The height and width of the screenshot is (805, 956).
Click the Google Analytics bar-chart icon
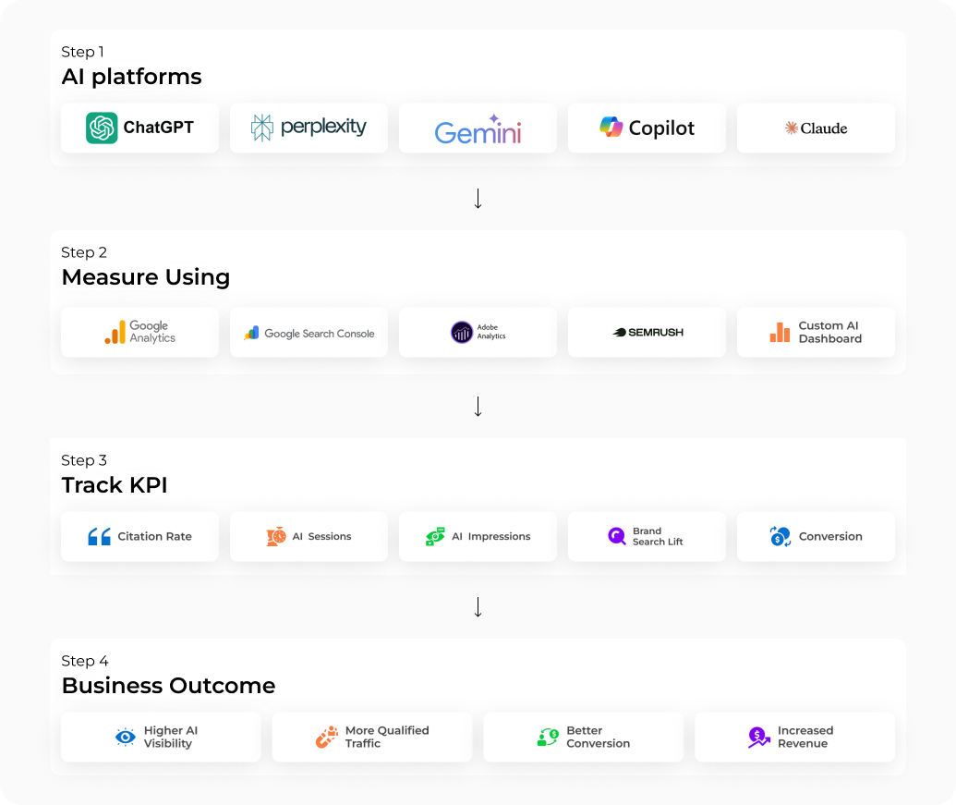coord(115,333)
